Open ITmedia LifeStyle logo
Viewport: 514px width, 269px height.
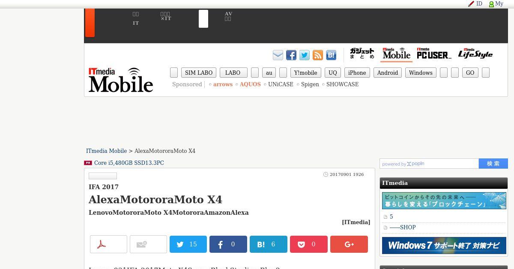point(475,53)
